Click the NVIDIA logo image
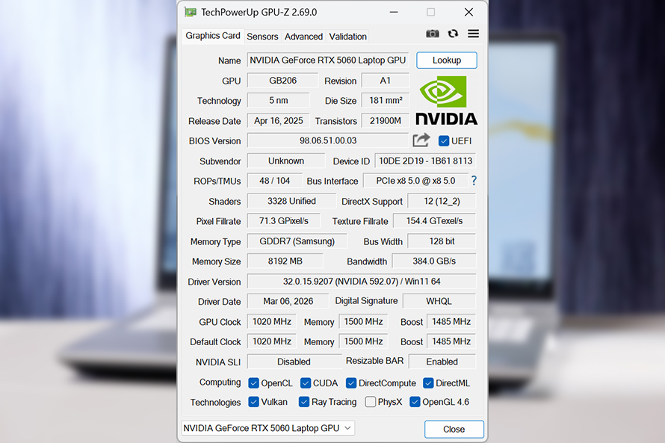Image resolution: width=665 pixels, height=443 pixels. click(446, 101)
